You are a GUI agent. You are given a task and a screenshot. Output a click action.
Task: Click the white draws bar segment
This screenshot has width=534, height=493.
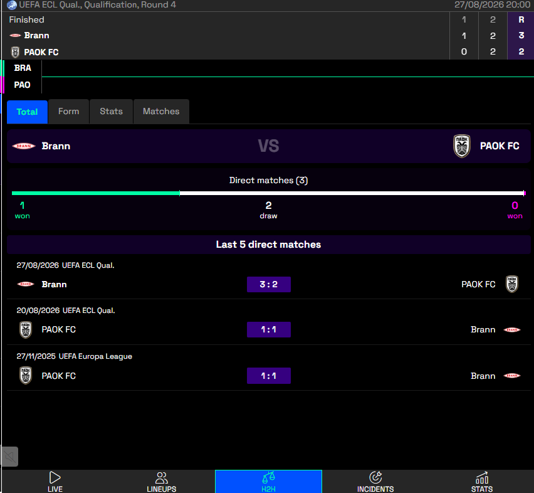pos(352,193)
